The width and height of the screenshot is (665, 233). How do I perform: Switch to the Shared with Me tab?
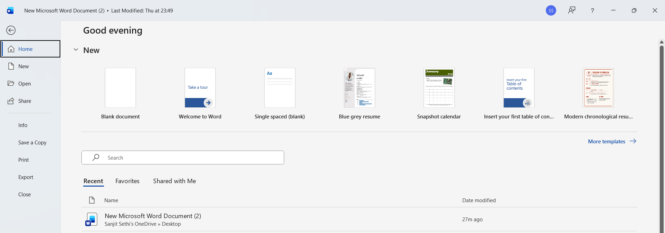pos(174,181)
